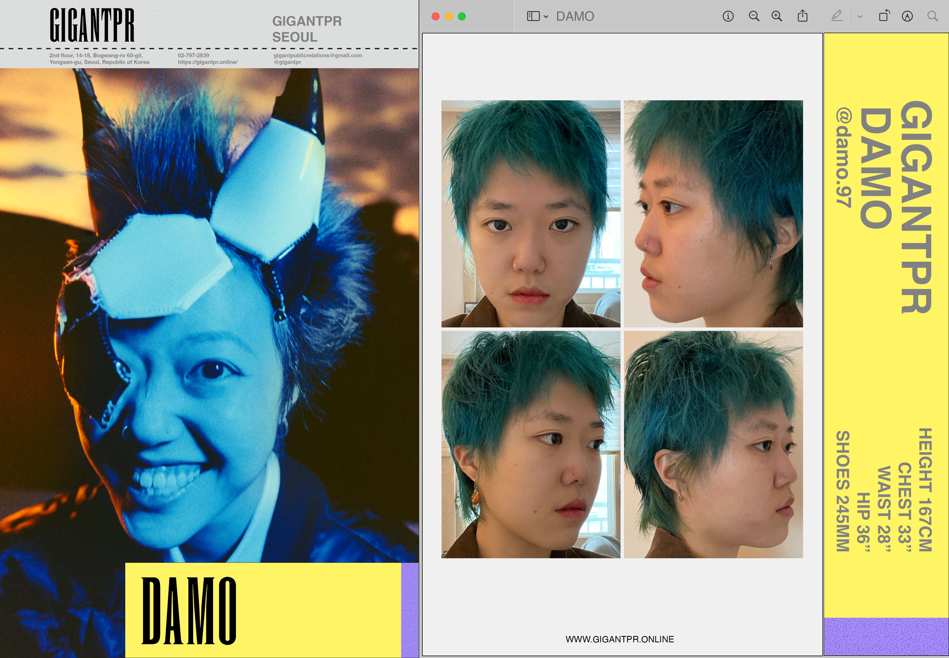The height and width of the screenshot is (658, 949).
Task: Toggle the sidebar view button
Action: [x=533, y=16]
